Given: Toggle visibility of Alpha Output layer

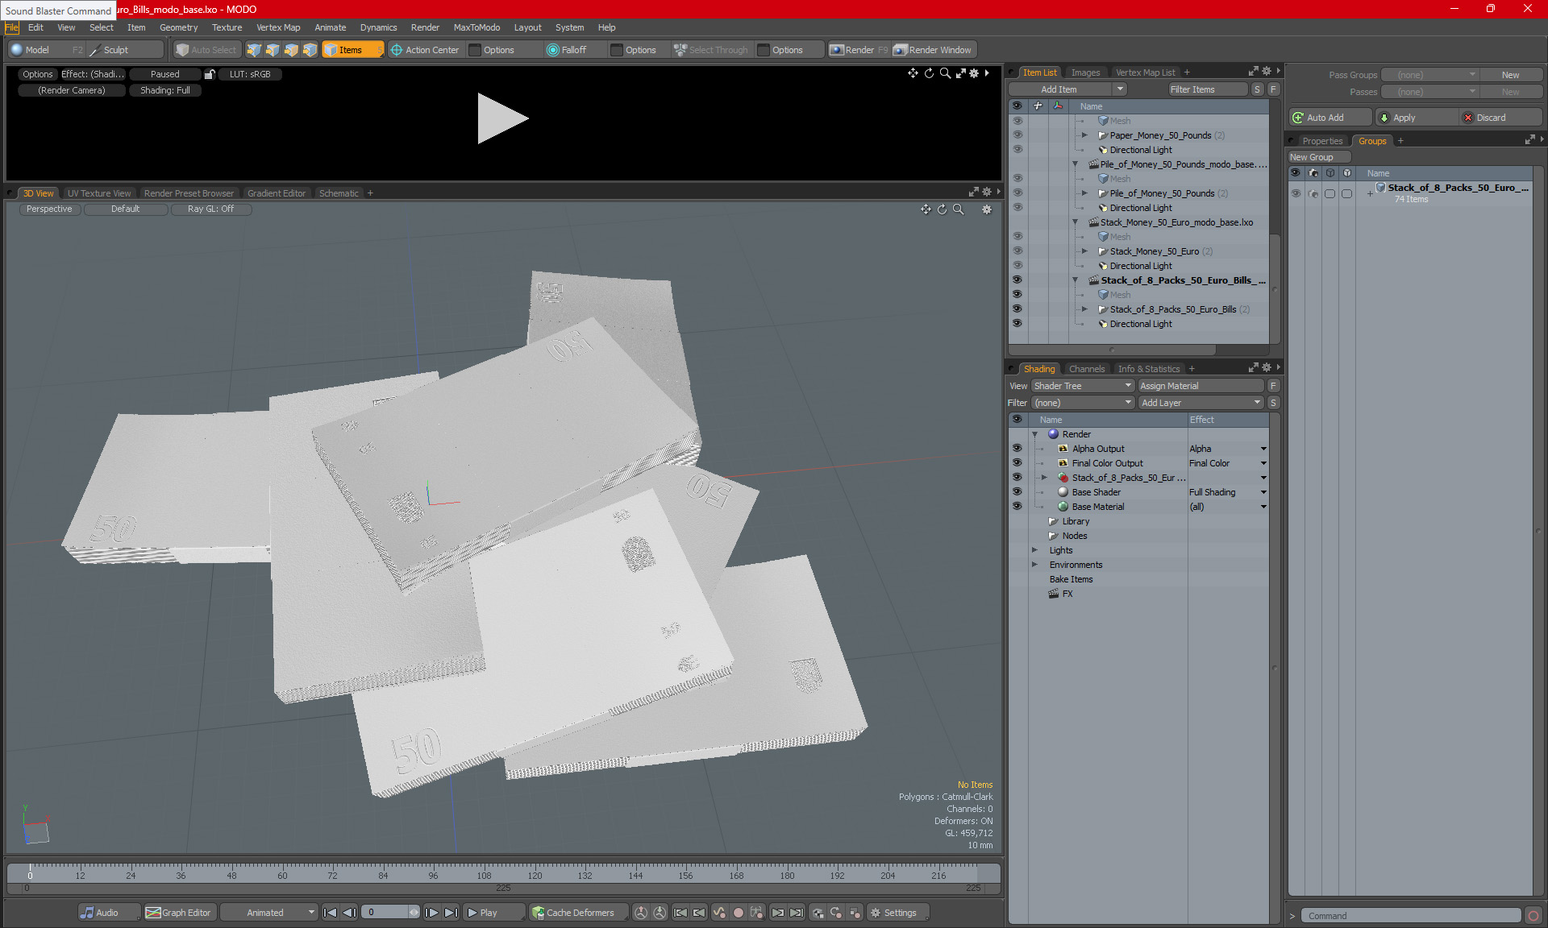Looking at the screenshot, I should pyautogui.click(x=1017, y=449).
